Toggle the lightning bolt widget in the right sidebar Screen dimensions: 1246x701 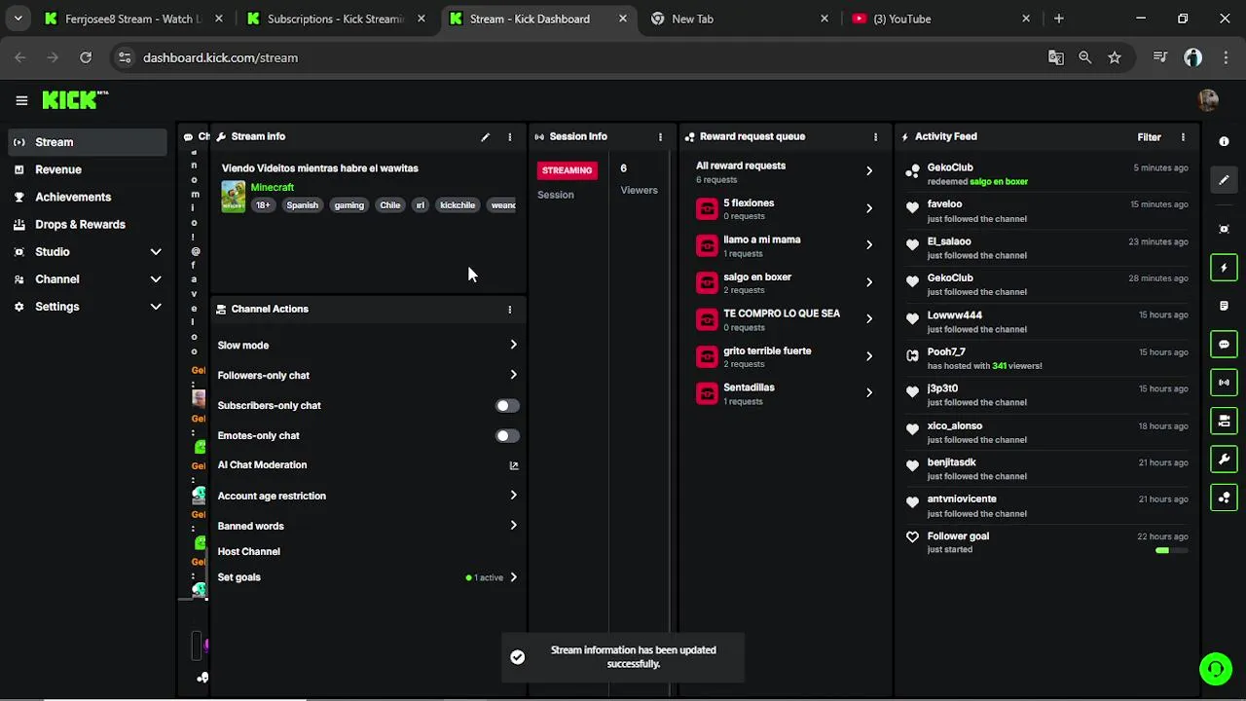(x=1224, y=268)
